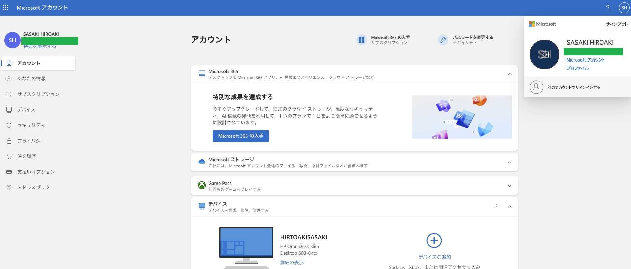The width and height of the screenshot is (631, 269).
Task: Collapse the Microsoft 365 section
Action: (510, 74)
